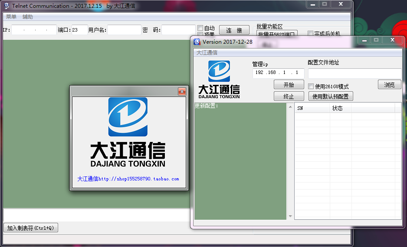The image size is (407, 247).
Task: Click the Telnet Communication title bar icon
Action: point(7,6)
